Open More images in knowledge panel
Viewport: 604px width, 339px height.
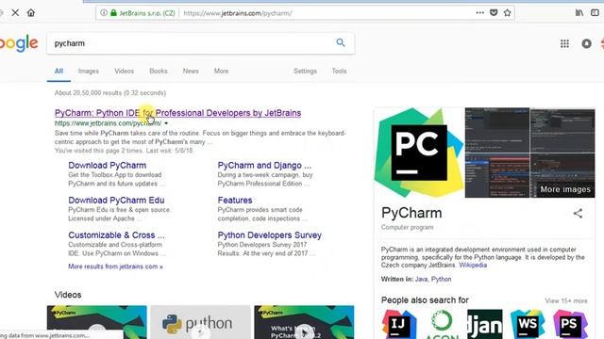[565, 189]
